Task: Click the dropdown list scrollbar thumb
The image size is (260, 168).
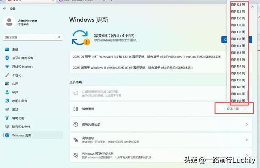Action: [x=247, y=95]
